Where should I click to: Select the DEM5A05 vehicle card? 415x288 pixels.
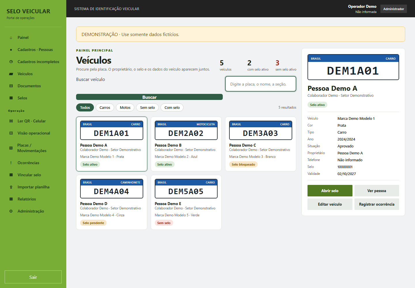pos(186,202)
